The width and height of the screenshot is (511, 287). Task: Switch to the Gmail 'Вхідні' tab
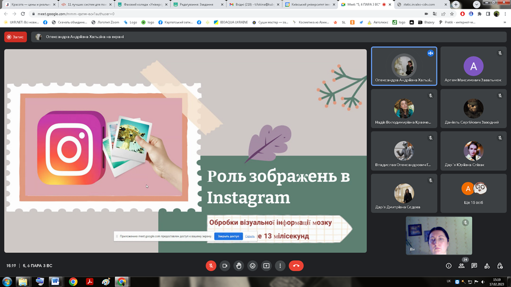click(254, 5)
